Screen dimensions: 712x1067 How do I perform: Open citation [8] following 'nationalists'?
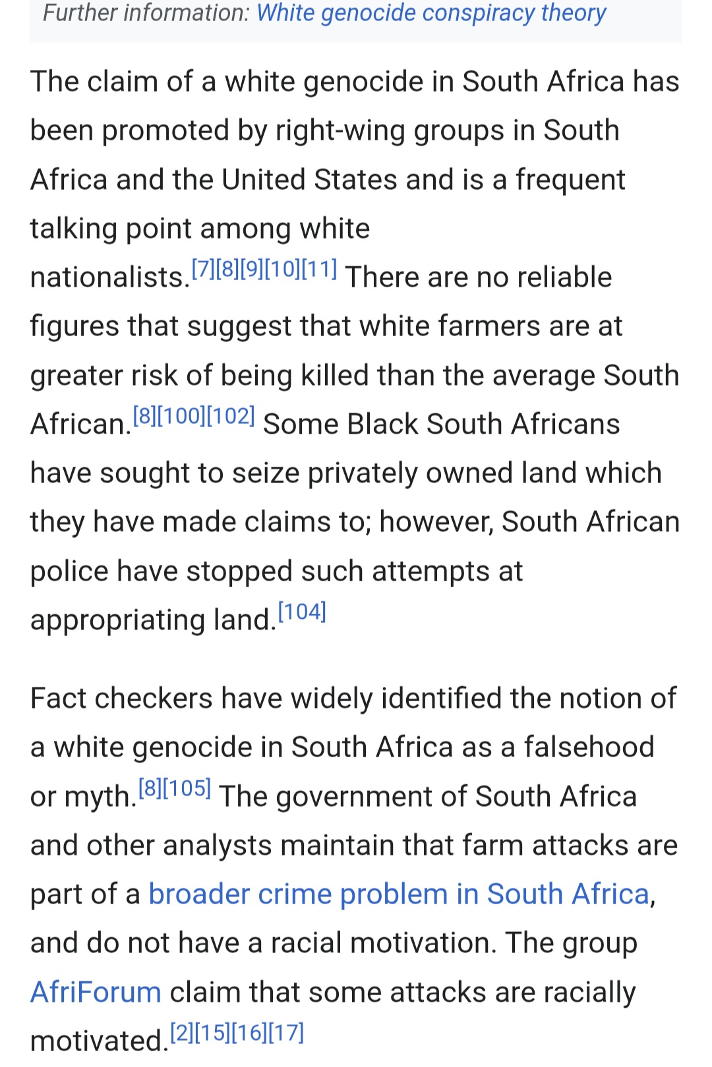227,269
